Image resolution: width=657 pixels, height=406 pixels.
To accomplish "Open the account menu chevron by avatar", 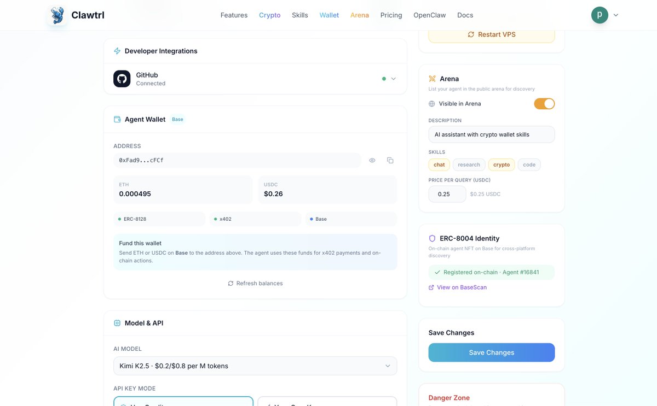I will point(616,15).
